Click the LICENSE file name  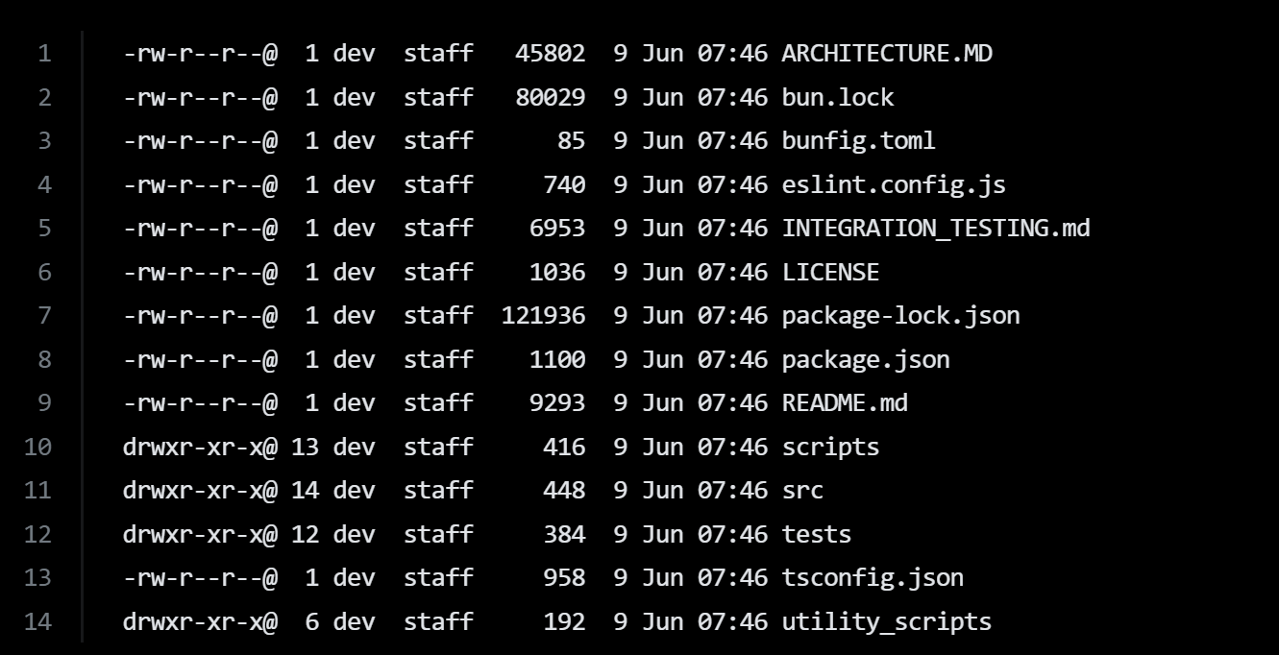tap(830, 272)
